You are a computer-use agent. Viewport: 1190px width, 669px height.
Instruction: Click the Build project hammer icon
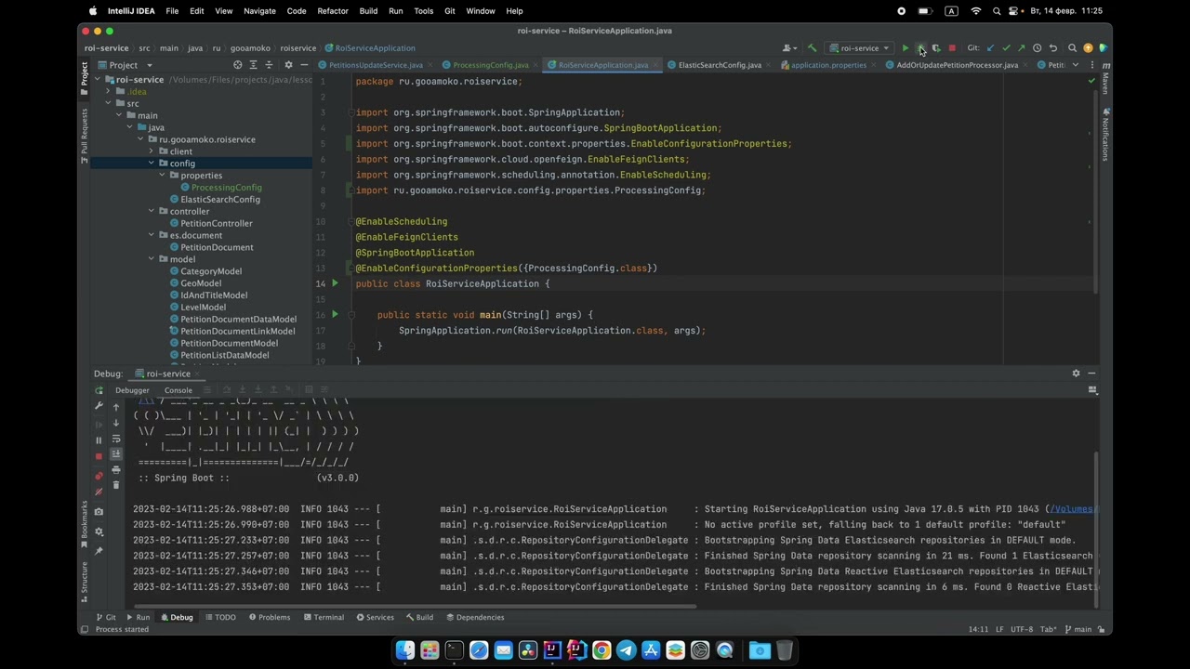[812, 48]
